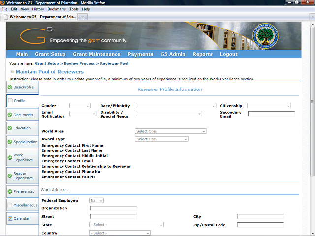Go to Main in navigation bar
This screenshot has height=236, width=315.
(22, 54)
